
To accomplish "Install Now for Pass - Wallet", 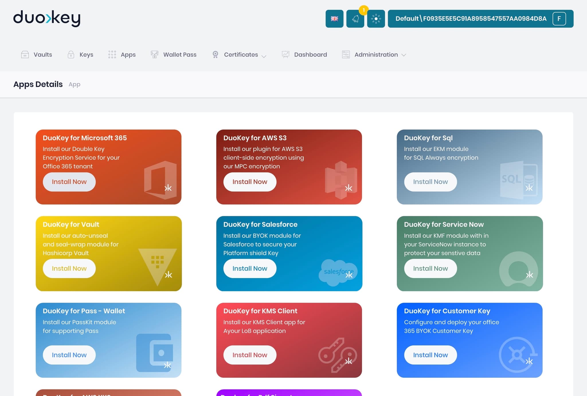I will tap(69, 355).
